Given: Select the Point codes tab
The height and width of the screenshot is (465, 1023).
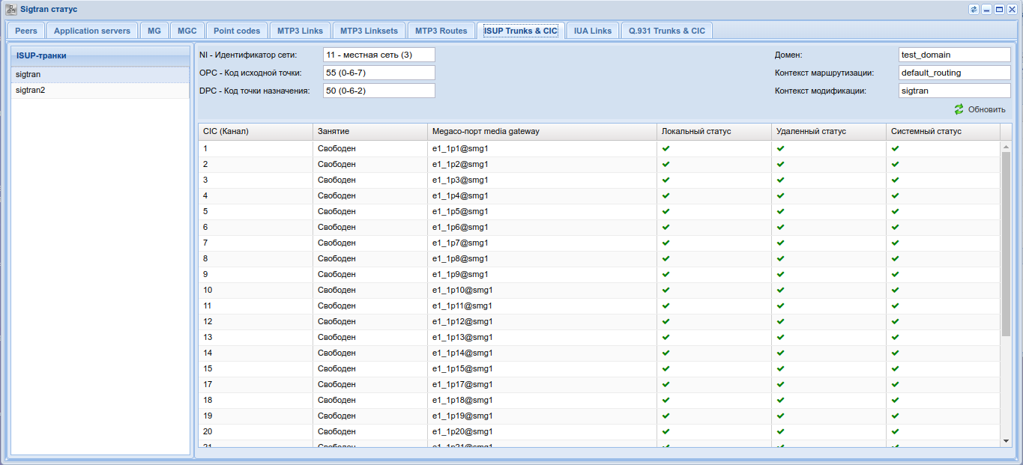Looking at the screenshot, I should coord(237,31).
